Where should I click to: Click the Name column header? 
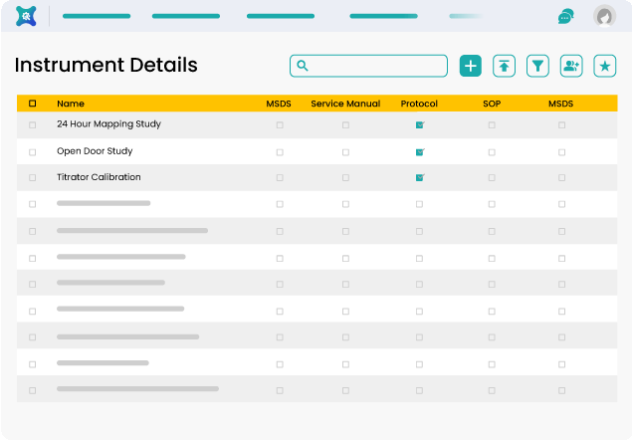point(71,104)
